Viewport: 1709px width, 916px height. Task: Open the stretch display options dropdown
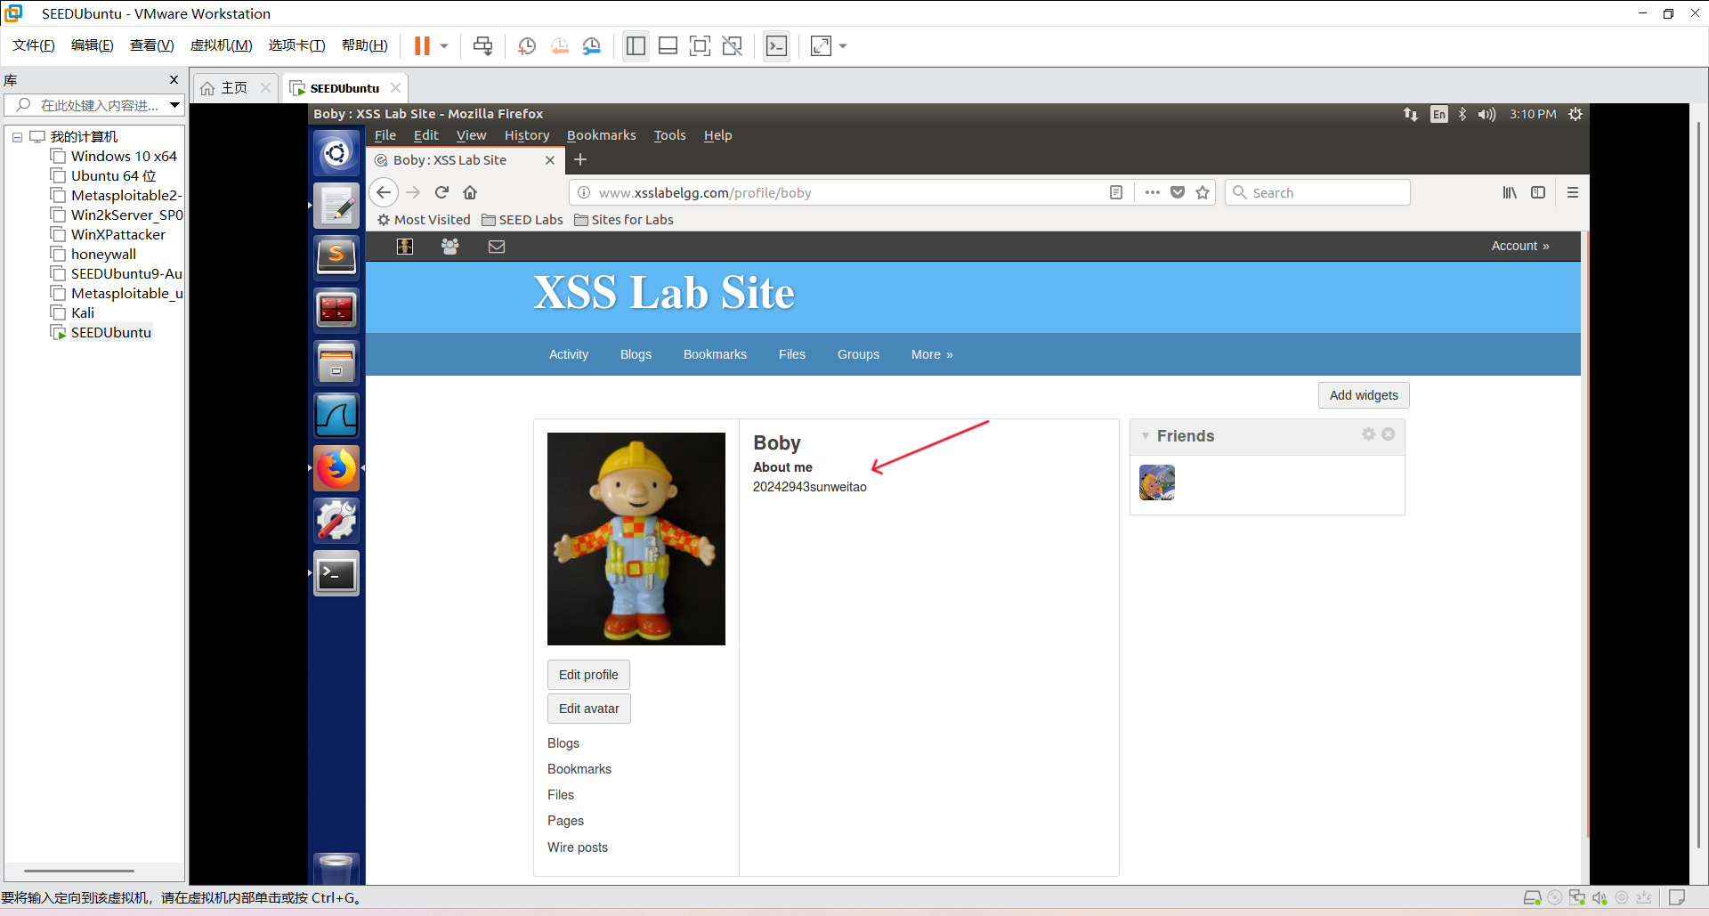click(x=843, y=46)
